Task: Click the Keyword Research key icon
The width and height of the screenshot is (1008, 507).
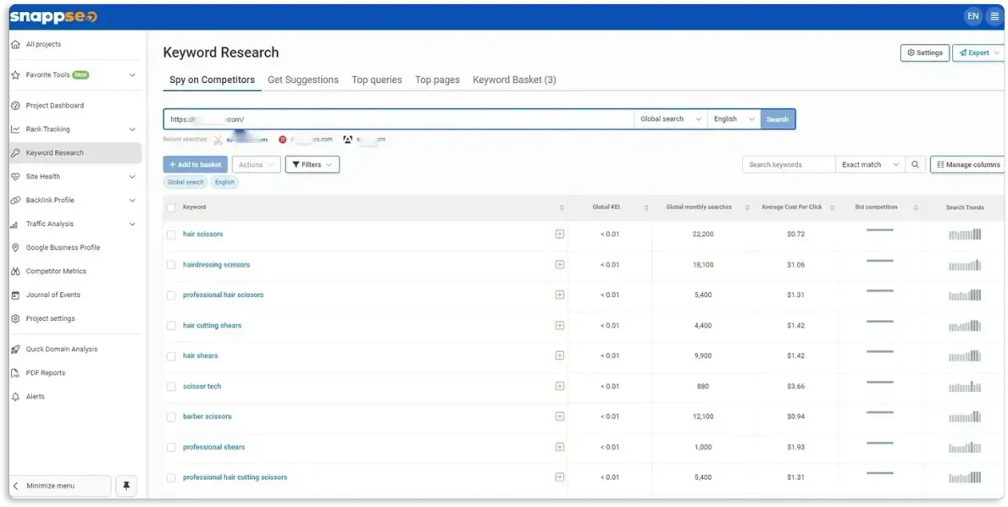Action: click(x=15, y=153)
